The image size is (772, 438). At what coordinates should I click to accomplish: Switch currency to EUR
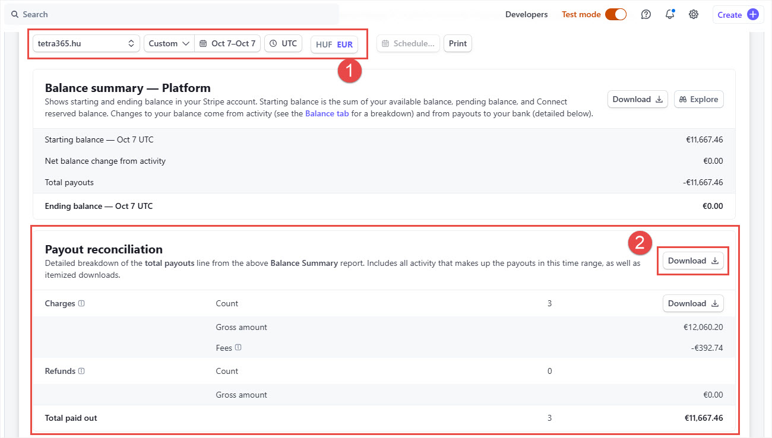[344, 45]
